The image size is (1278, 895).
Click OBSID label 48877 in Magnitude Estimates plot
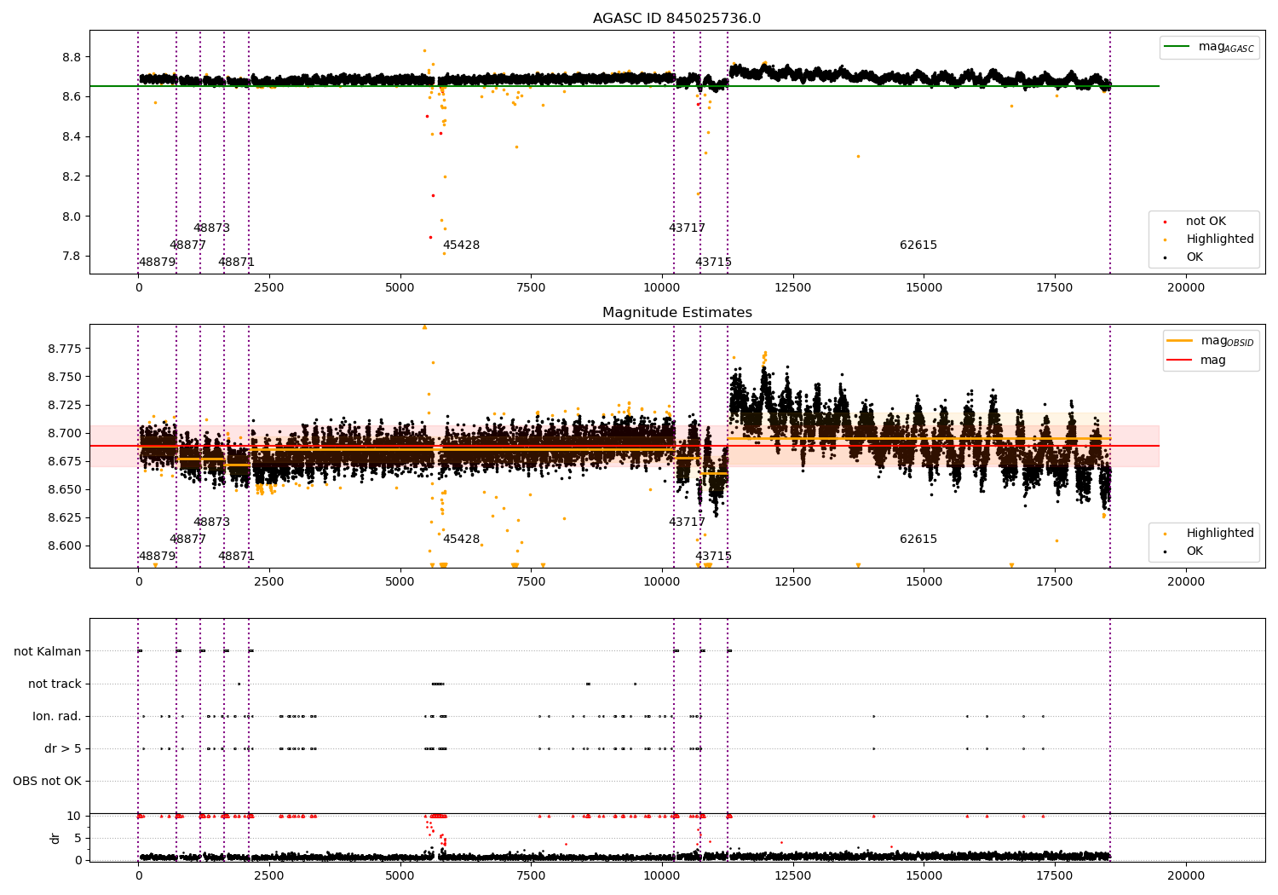coord(188,540)
